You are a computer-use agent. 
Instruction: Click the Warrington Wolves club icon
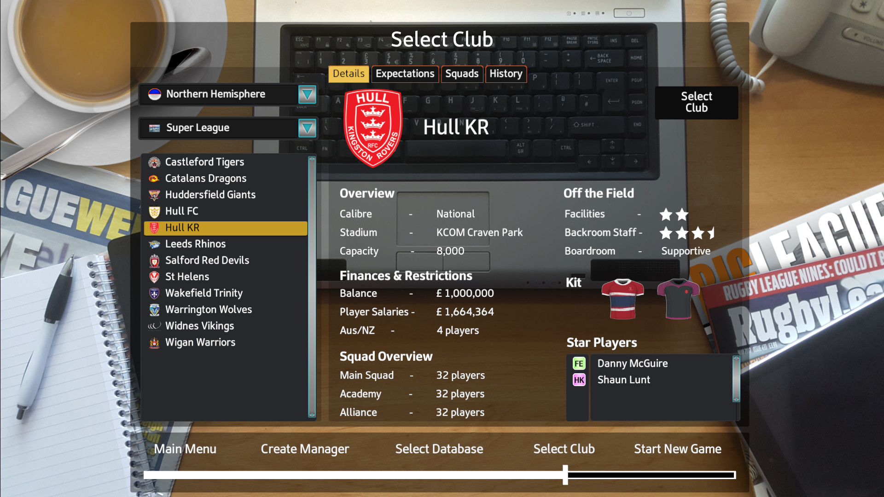coord(154,310)
